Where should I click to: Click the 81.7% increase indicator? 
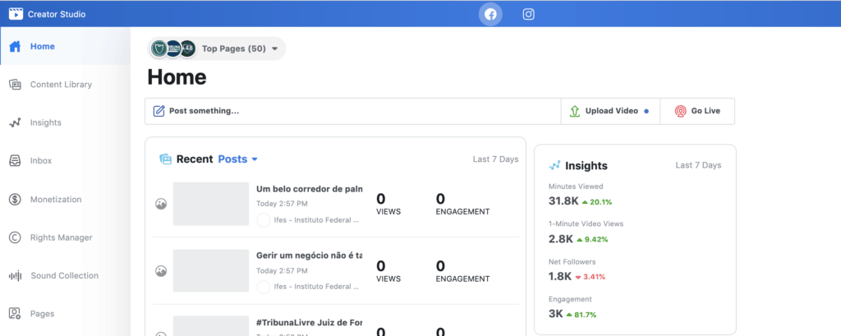click(581, 315)
